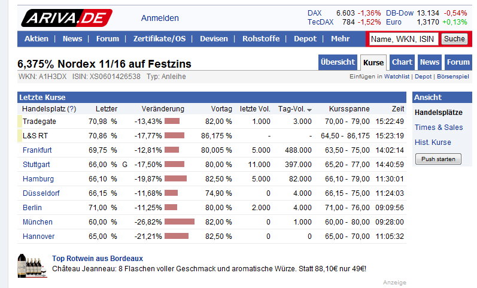Open the Anmelden login link
The height and width of the screenshot is (288, 477).
(160, 18)
